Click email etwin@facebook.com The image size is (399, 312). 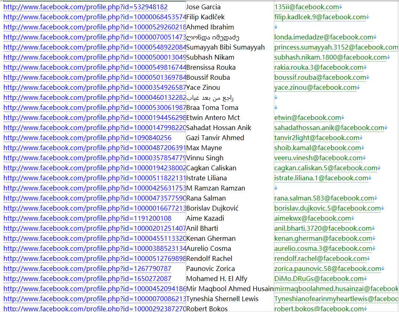(x=308, y=118)
